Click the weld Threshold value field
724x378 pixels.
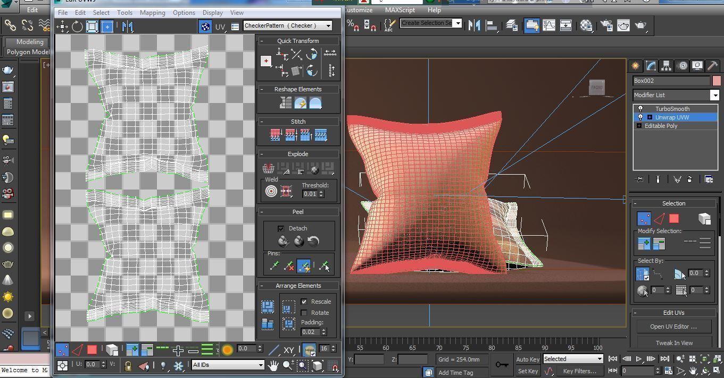click(x=310, y=194)
